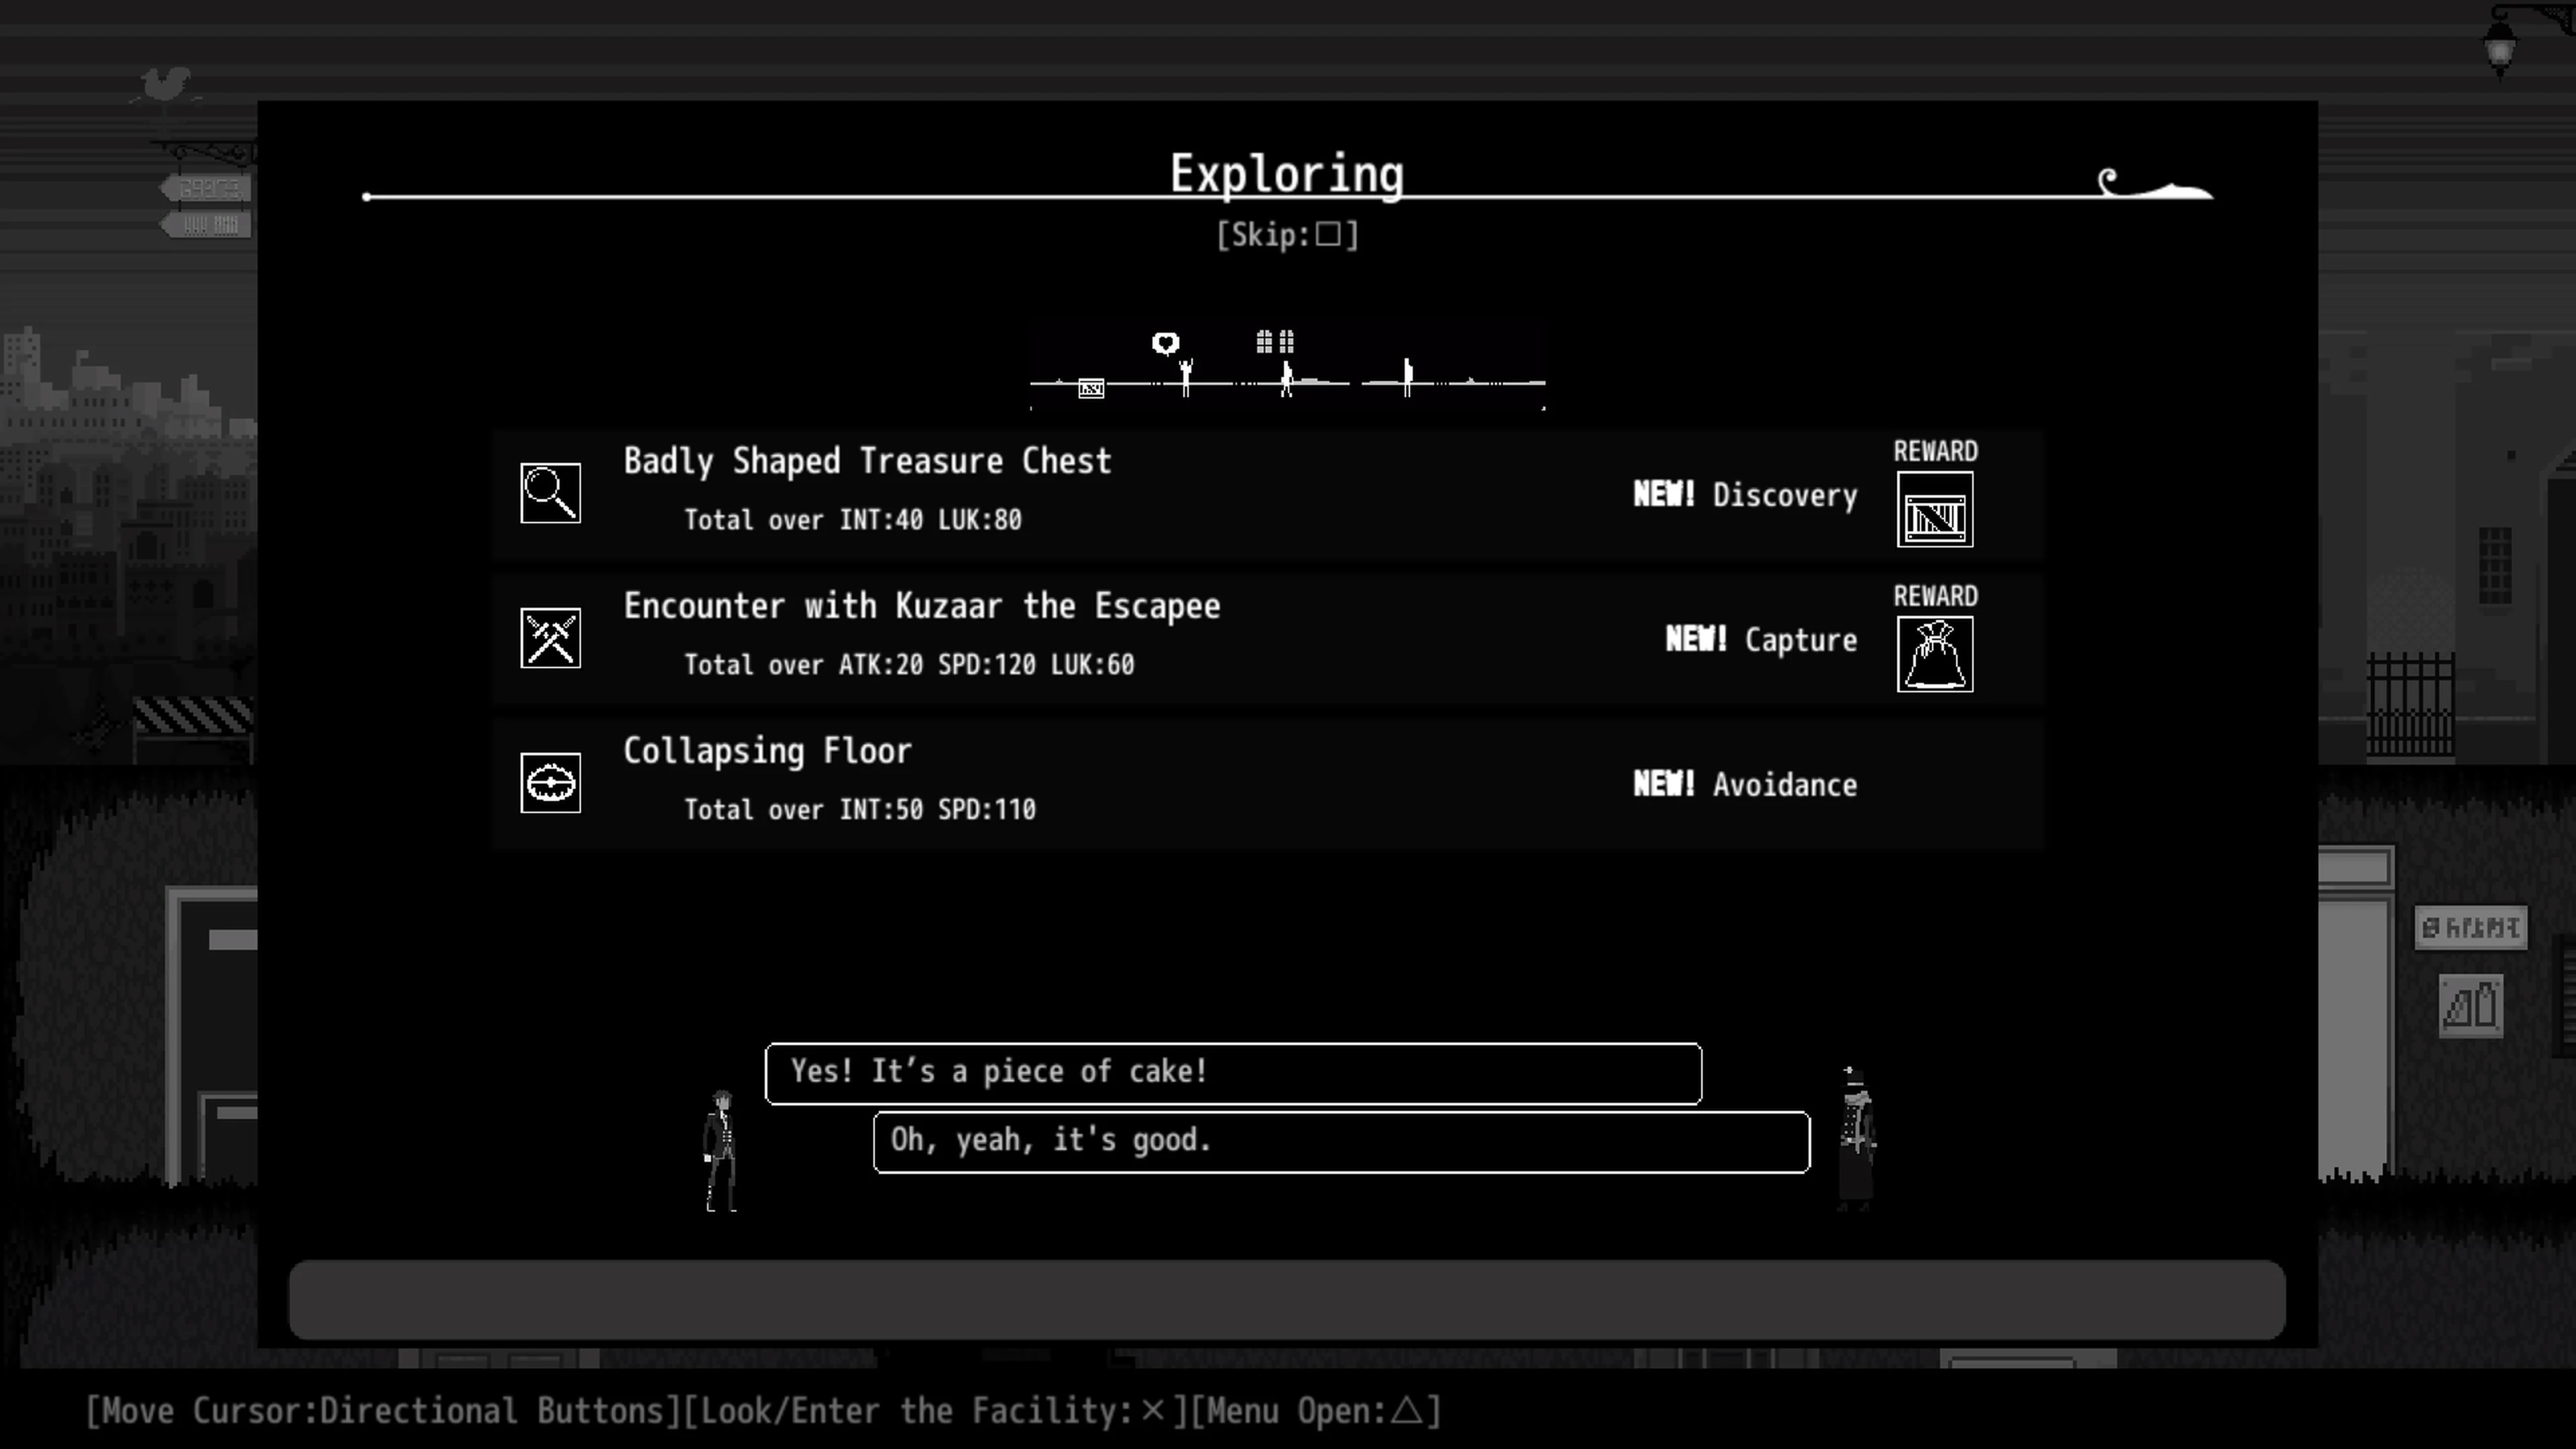Click the crossed swords encounter icon
This screenshot has width=2576, height=1449.
click(550, 637)
